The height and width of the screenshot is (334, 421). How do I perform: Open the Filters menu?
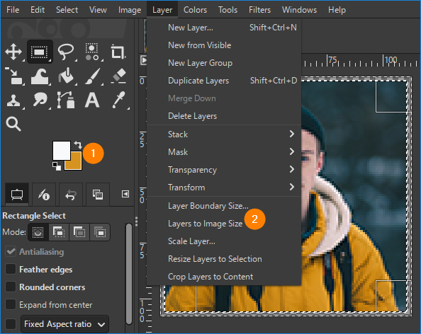(259, 10)
